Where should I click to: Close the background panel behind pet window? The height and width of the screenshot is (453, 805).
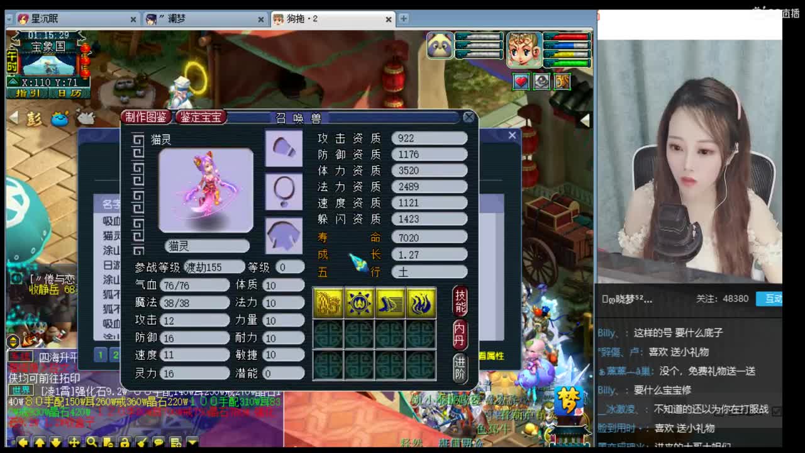pos(512,135)
